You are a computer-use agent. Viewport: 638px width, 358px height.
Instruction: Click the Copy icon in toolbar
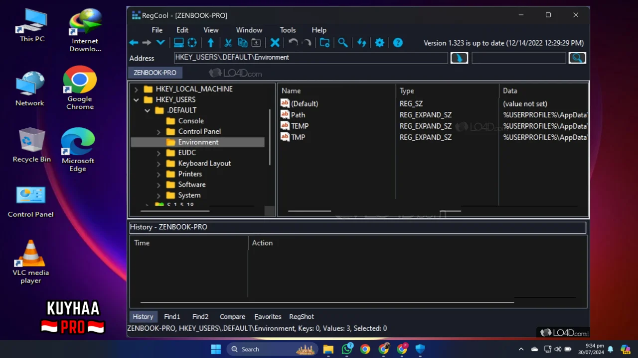click(242, 43)
